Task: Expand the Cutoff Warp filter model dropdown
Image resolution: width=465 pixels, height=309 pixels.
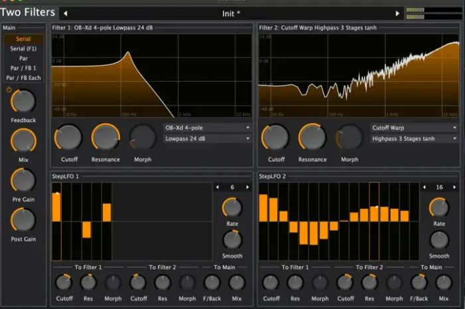Action: (414, 127)
